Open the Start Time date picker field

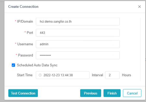62,75
